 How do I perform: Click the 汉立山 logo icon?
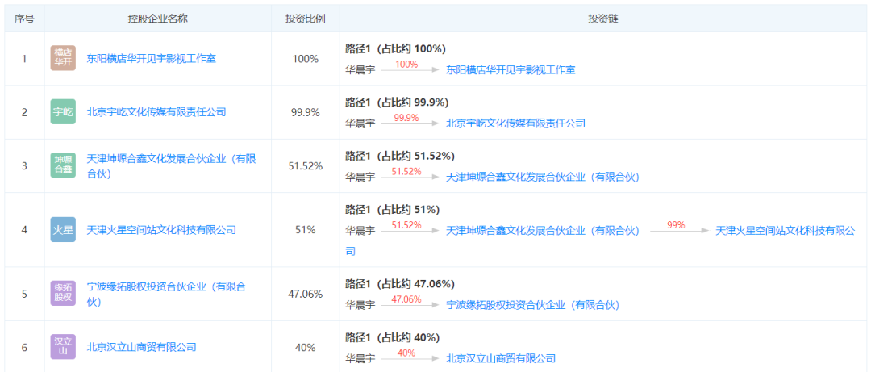(x=63, y=348)
